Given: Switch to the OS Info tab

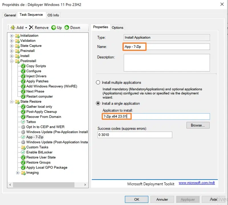Looking at the screenshot, I should click(x=53, y=15).
